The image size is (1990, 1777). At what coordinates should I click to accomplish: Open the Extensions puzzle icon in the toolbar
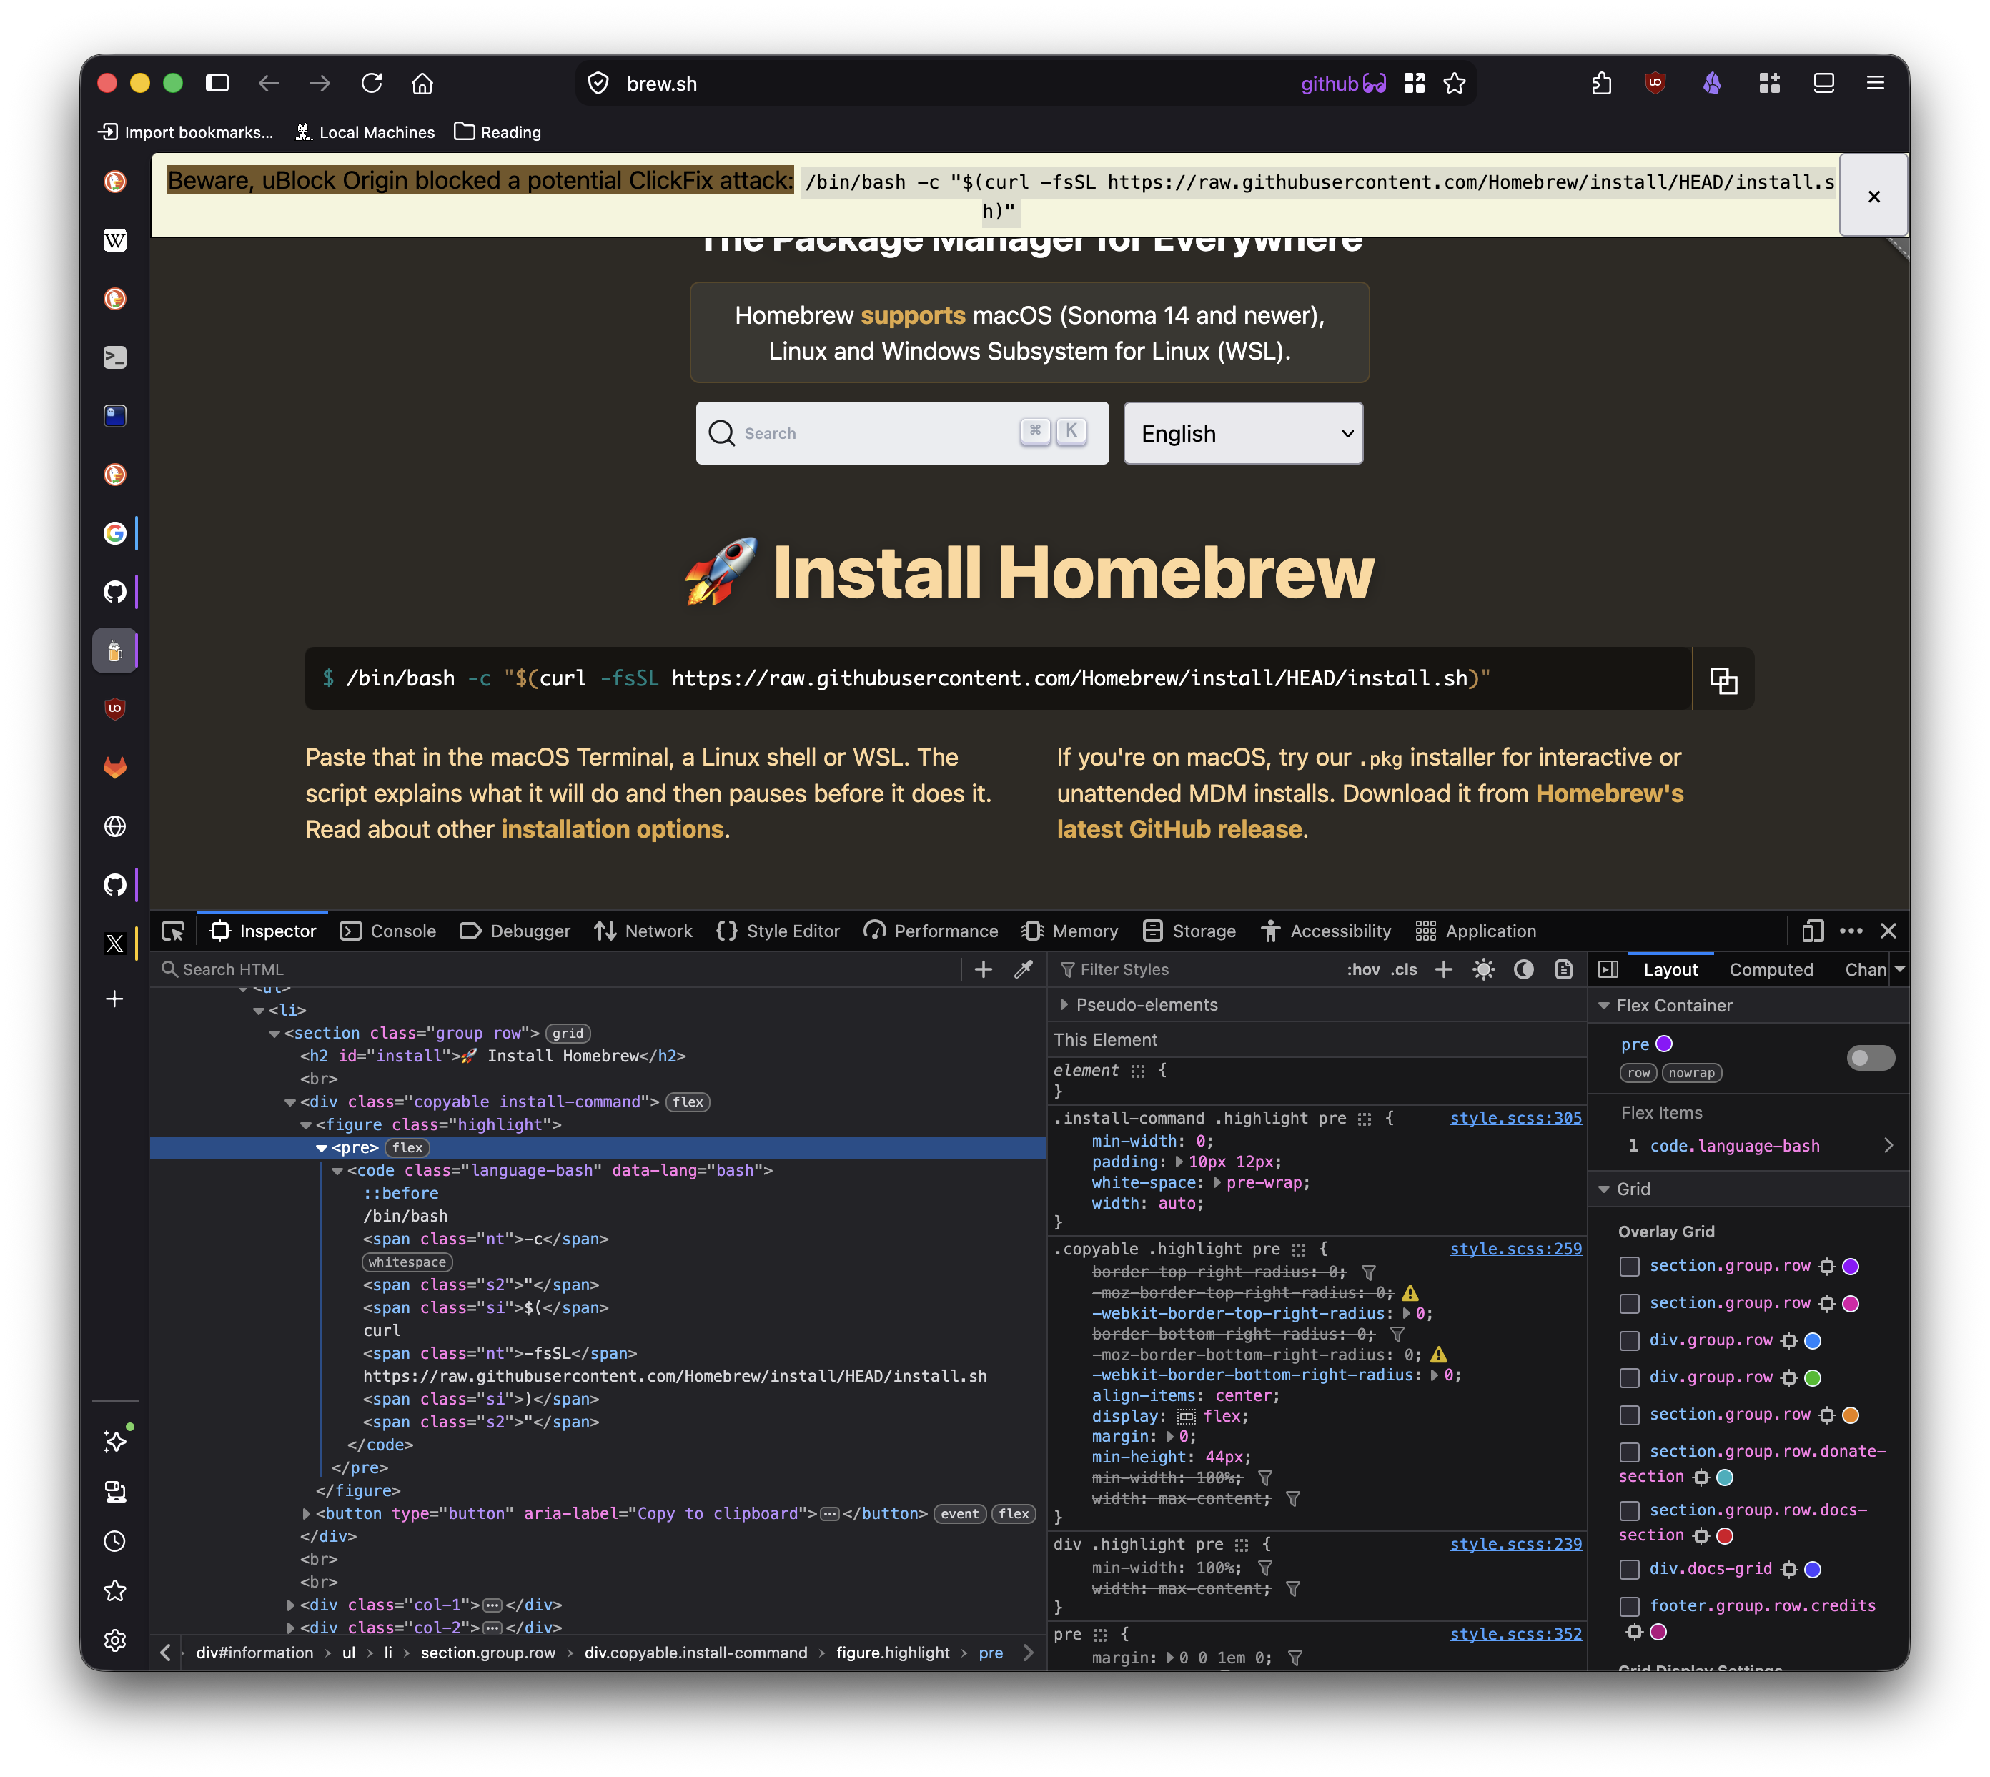[1600, 83]
